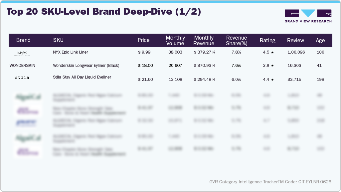Select the Stila Stay All Day Liquid Eyeliner SKU
The height and width of the screenshot is (192, 341).
(x=82, y=77)
